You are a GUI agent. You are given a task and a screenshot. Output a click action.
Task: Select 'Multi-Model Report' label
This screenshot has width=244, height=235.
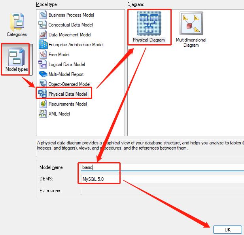[x=66, y=74]
